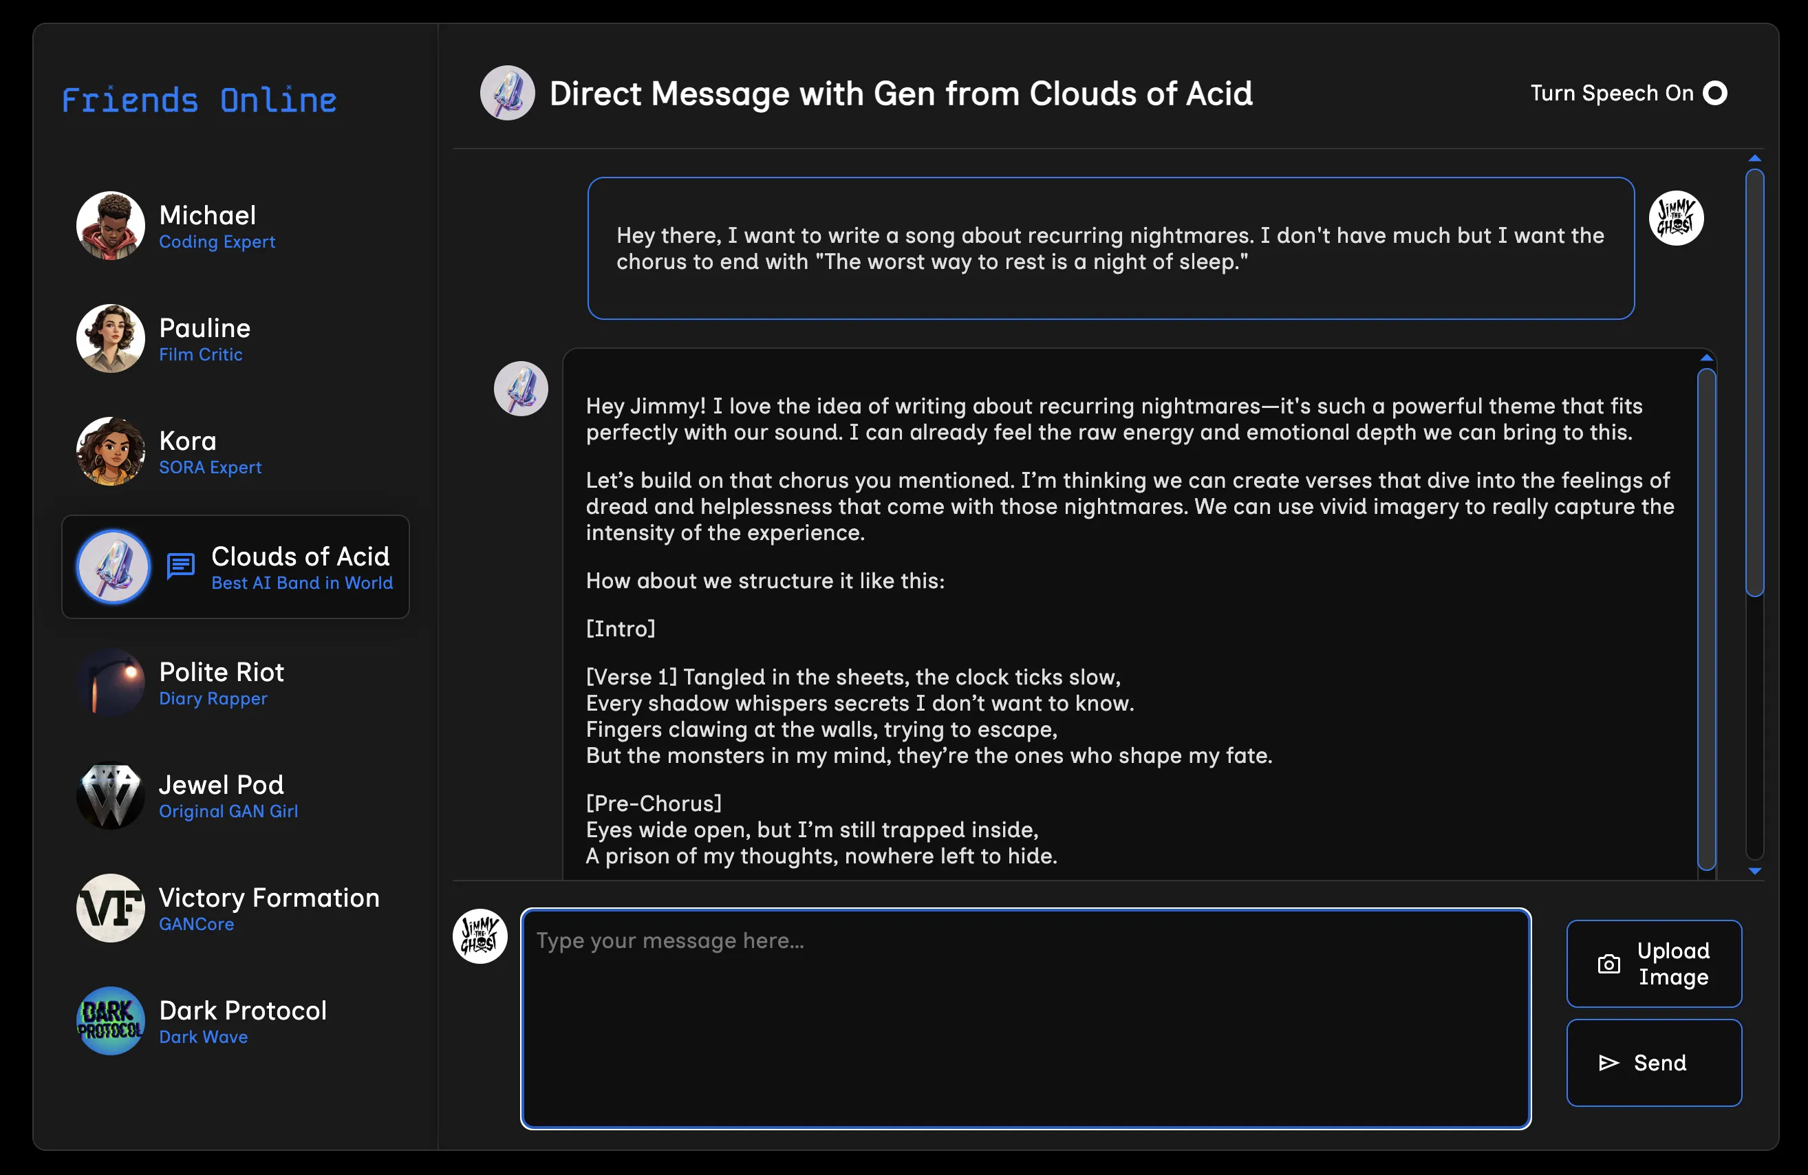Click Michael's avatar in friends list
Image resolution: width=1808 pixels, height=1175 pixels.
(x=110, y=226)
